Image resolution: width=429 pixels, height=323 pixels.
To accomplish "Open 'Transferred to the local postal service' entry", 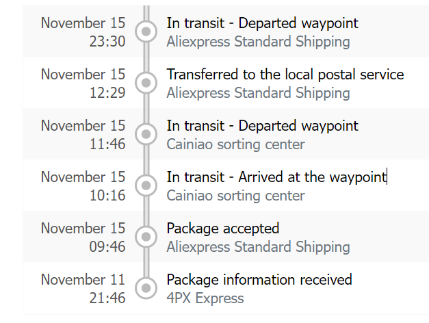I will (x=285, y=75).
